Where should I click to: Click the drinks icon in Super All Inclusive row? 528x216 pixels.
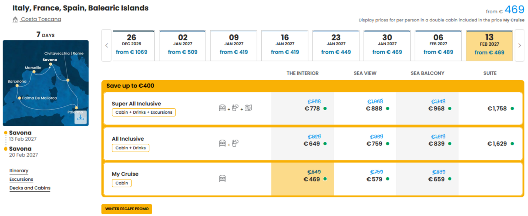235,108
